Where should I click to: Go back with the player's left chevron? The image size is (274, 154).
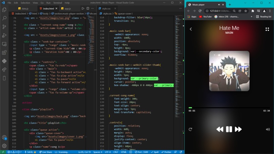pyautogui.click(x=191, y=29)
